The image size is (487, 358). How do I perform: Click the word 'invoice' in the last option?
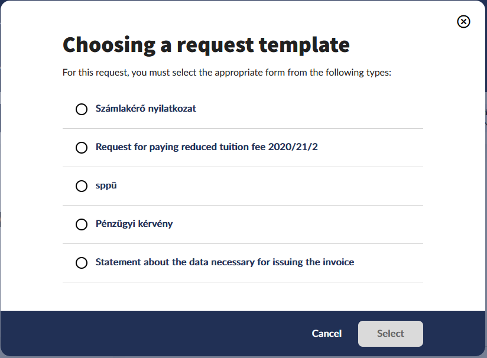[339, 262]
